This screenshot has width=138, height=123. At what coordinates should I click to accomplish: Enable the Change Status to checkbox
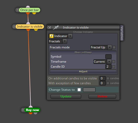(79, 90)
